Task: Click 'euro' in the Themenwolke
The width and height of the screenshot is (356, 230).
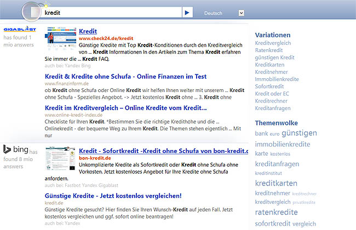Action: coord(274,134)
